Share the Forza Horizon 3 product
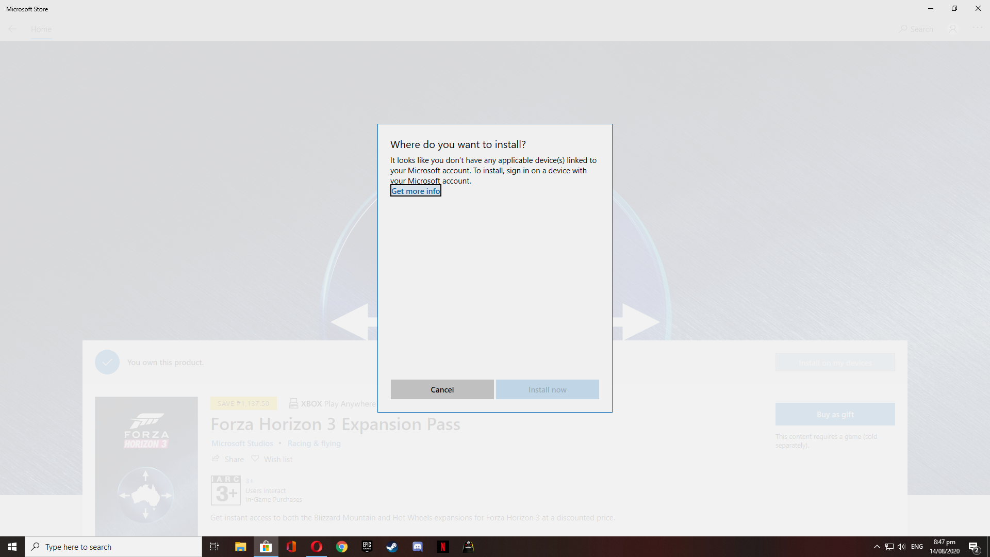 pos(227,459)
